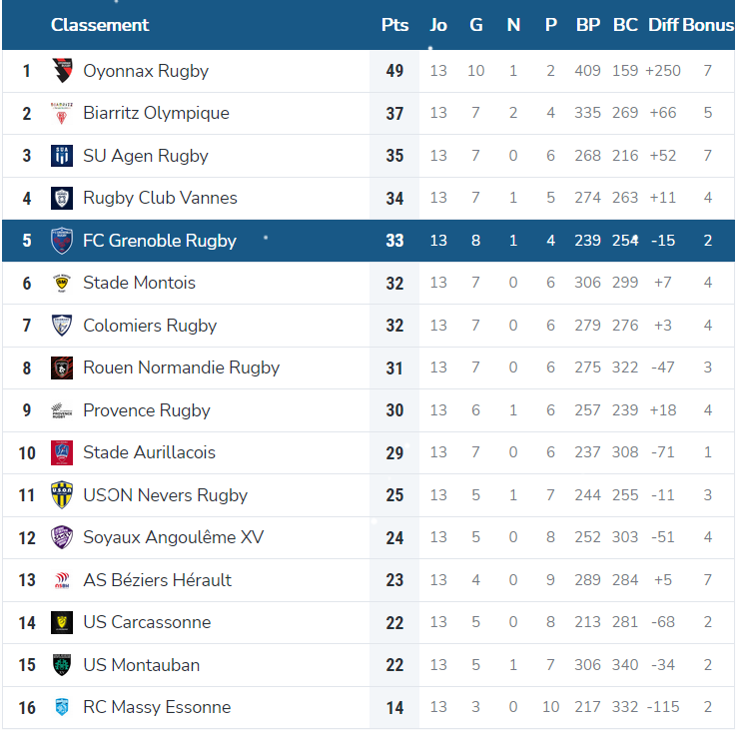
Task: Open the Rouen Normandie Rugby team link
Action: [181, 367]
